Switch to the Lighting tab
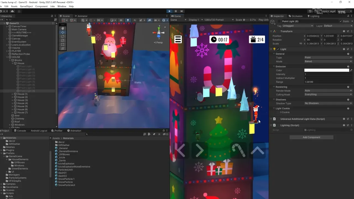354x199 pixels. pyautogui.click(x=313, y=16)
